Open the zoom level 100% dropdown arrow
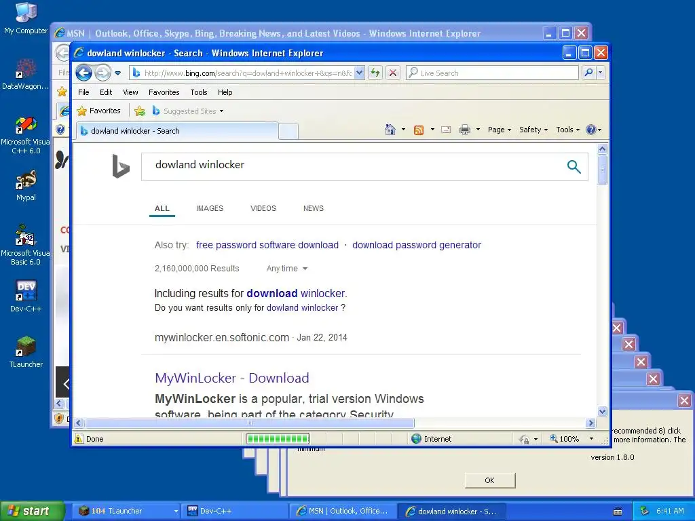Screen dimensions: 695x521 click(x=591, y=439)
